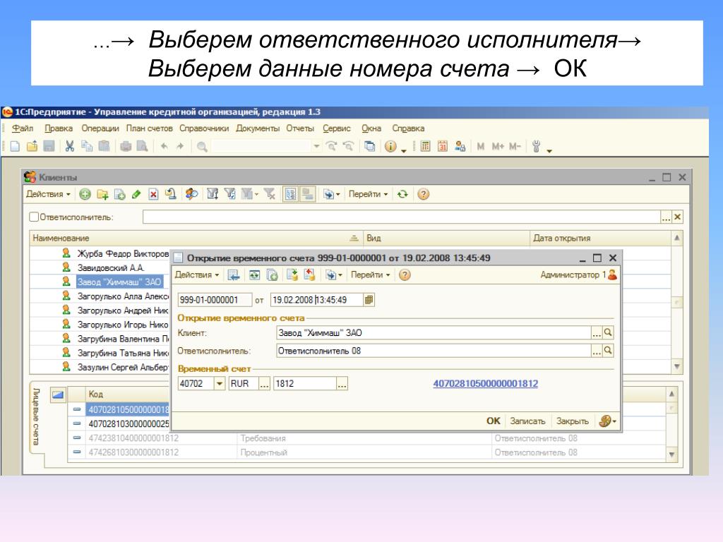Open Перейти dropdown in Клиенты window
723x542 pixels.
(368, 195)
